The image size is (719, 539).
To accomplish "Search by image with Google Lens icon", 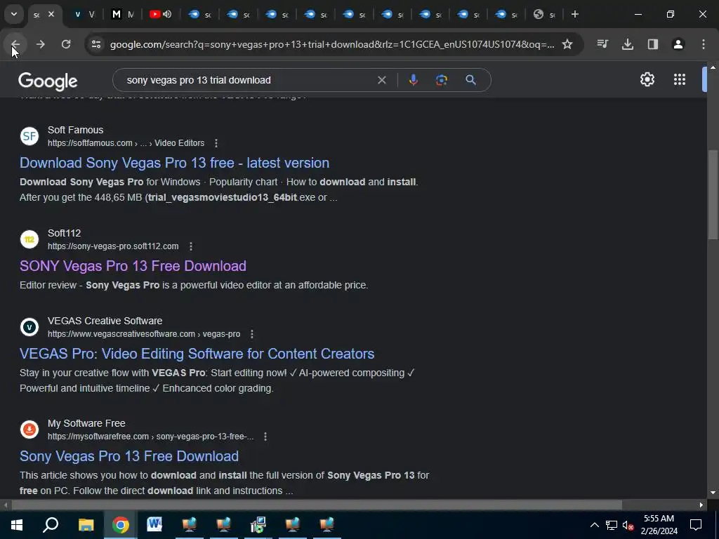I will (x=442, y=80).
